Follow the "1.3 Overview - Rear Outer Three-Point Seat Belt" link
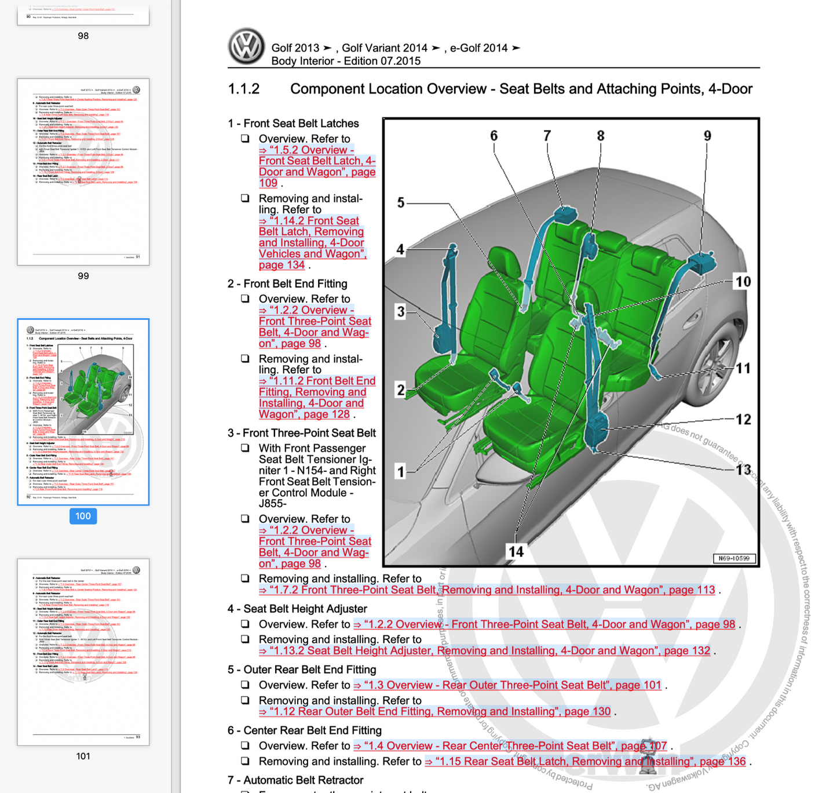 tap(507, 685)
